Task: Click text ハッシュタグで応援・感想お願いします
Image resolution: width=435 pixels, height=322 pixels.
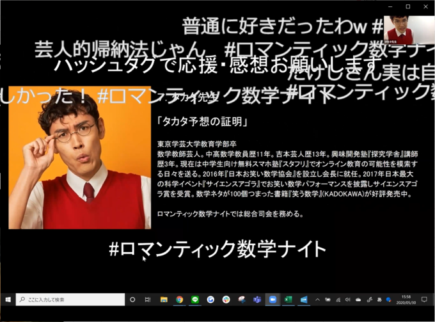Action: coord(217,65)
